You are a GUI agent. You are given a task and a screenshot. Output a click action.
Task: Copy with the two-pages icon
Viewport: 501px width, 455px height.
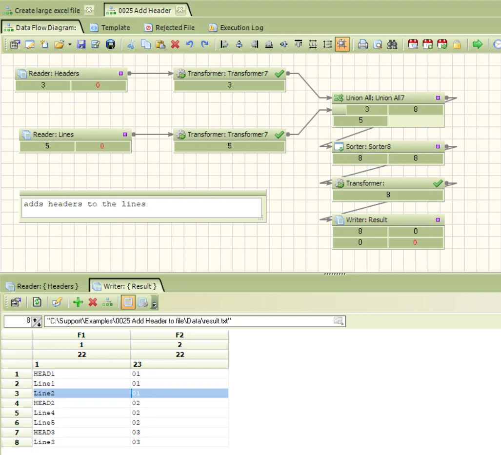tap(146, 44)
